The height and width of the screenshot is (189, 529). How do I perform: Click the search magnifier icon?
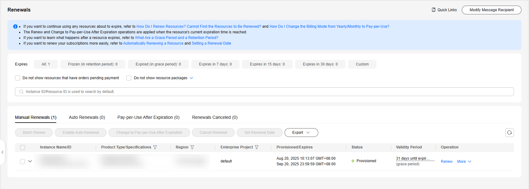tap(22, 92)
